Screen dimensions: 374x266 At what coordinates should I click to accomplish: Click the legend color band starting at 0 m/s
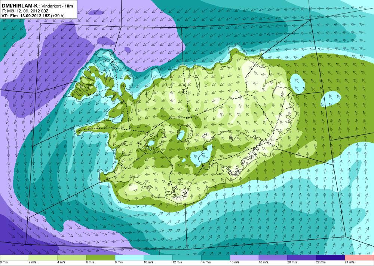pyautogui.click(x=14, y=258)
